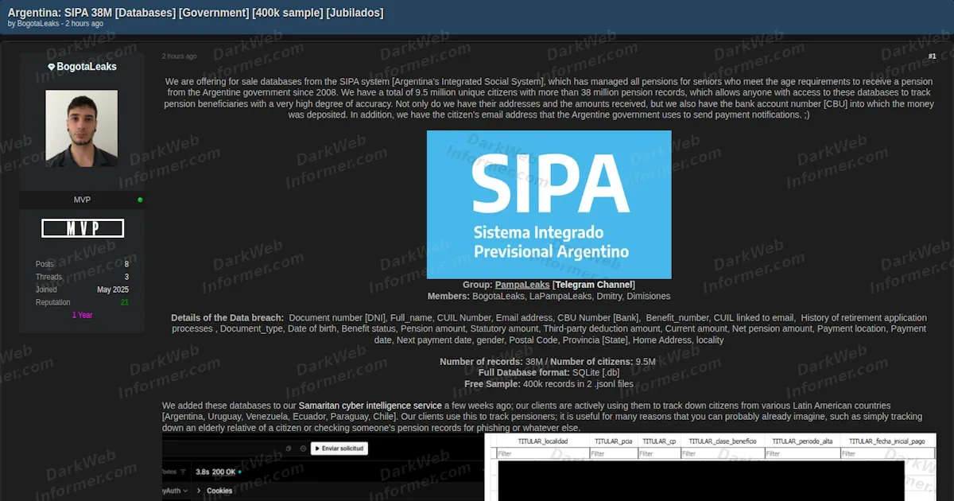
Task: Open the BogotaLeaks profile name in the sidebar
Action: tap(87, 67)
